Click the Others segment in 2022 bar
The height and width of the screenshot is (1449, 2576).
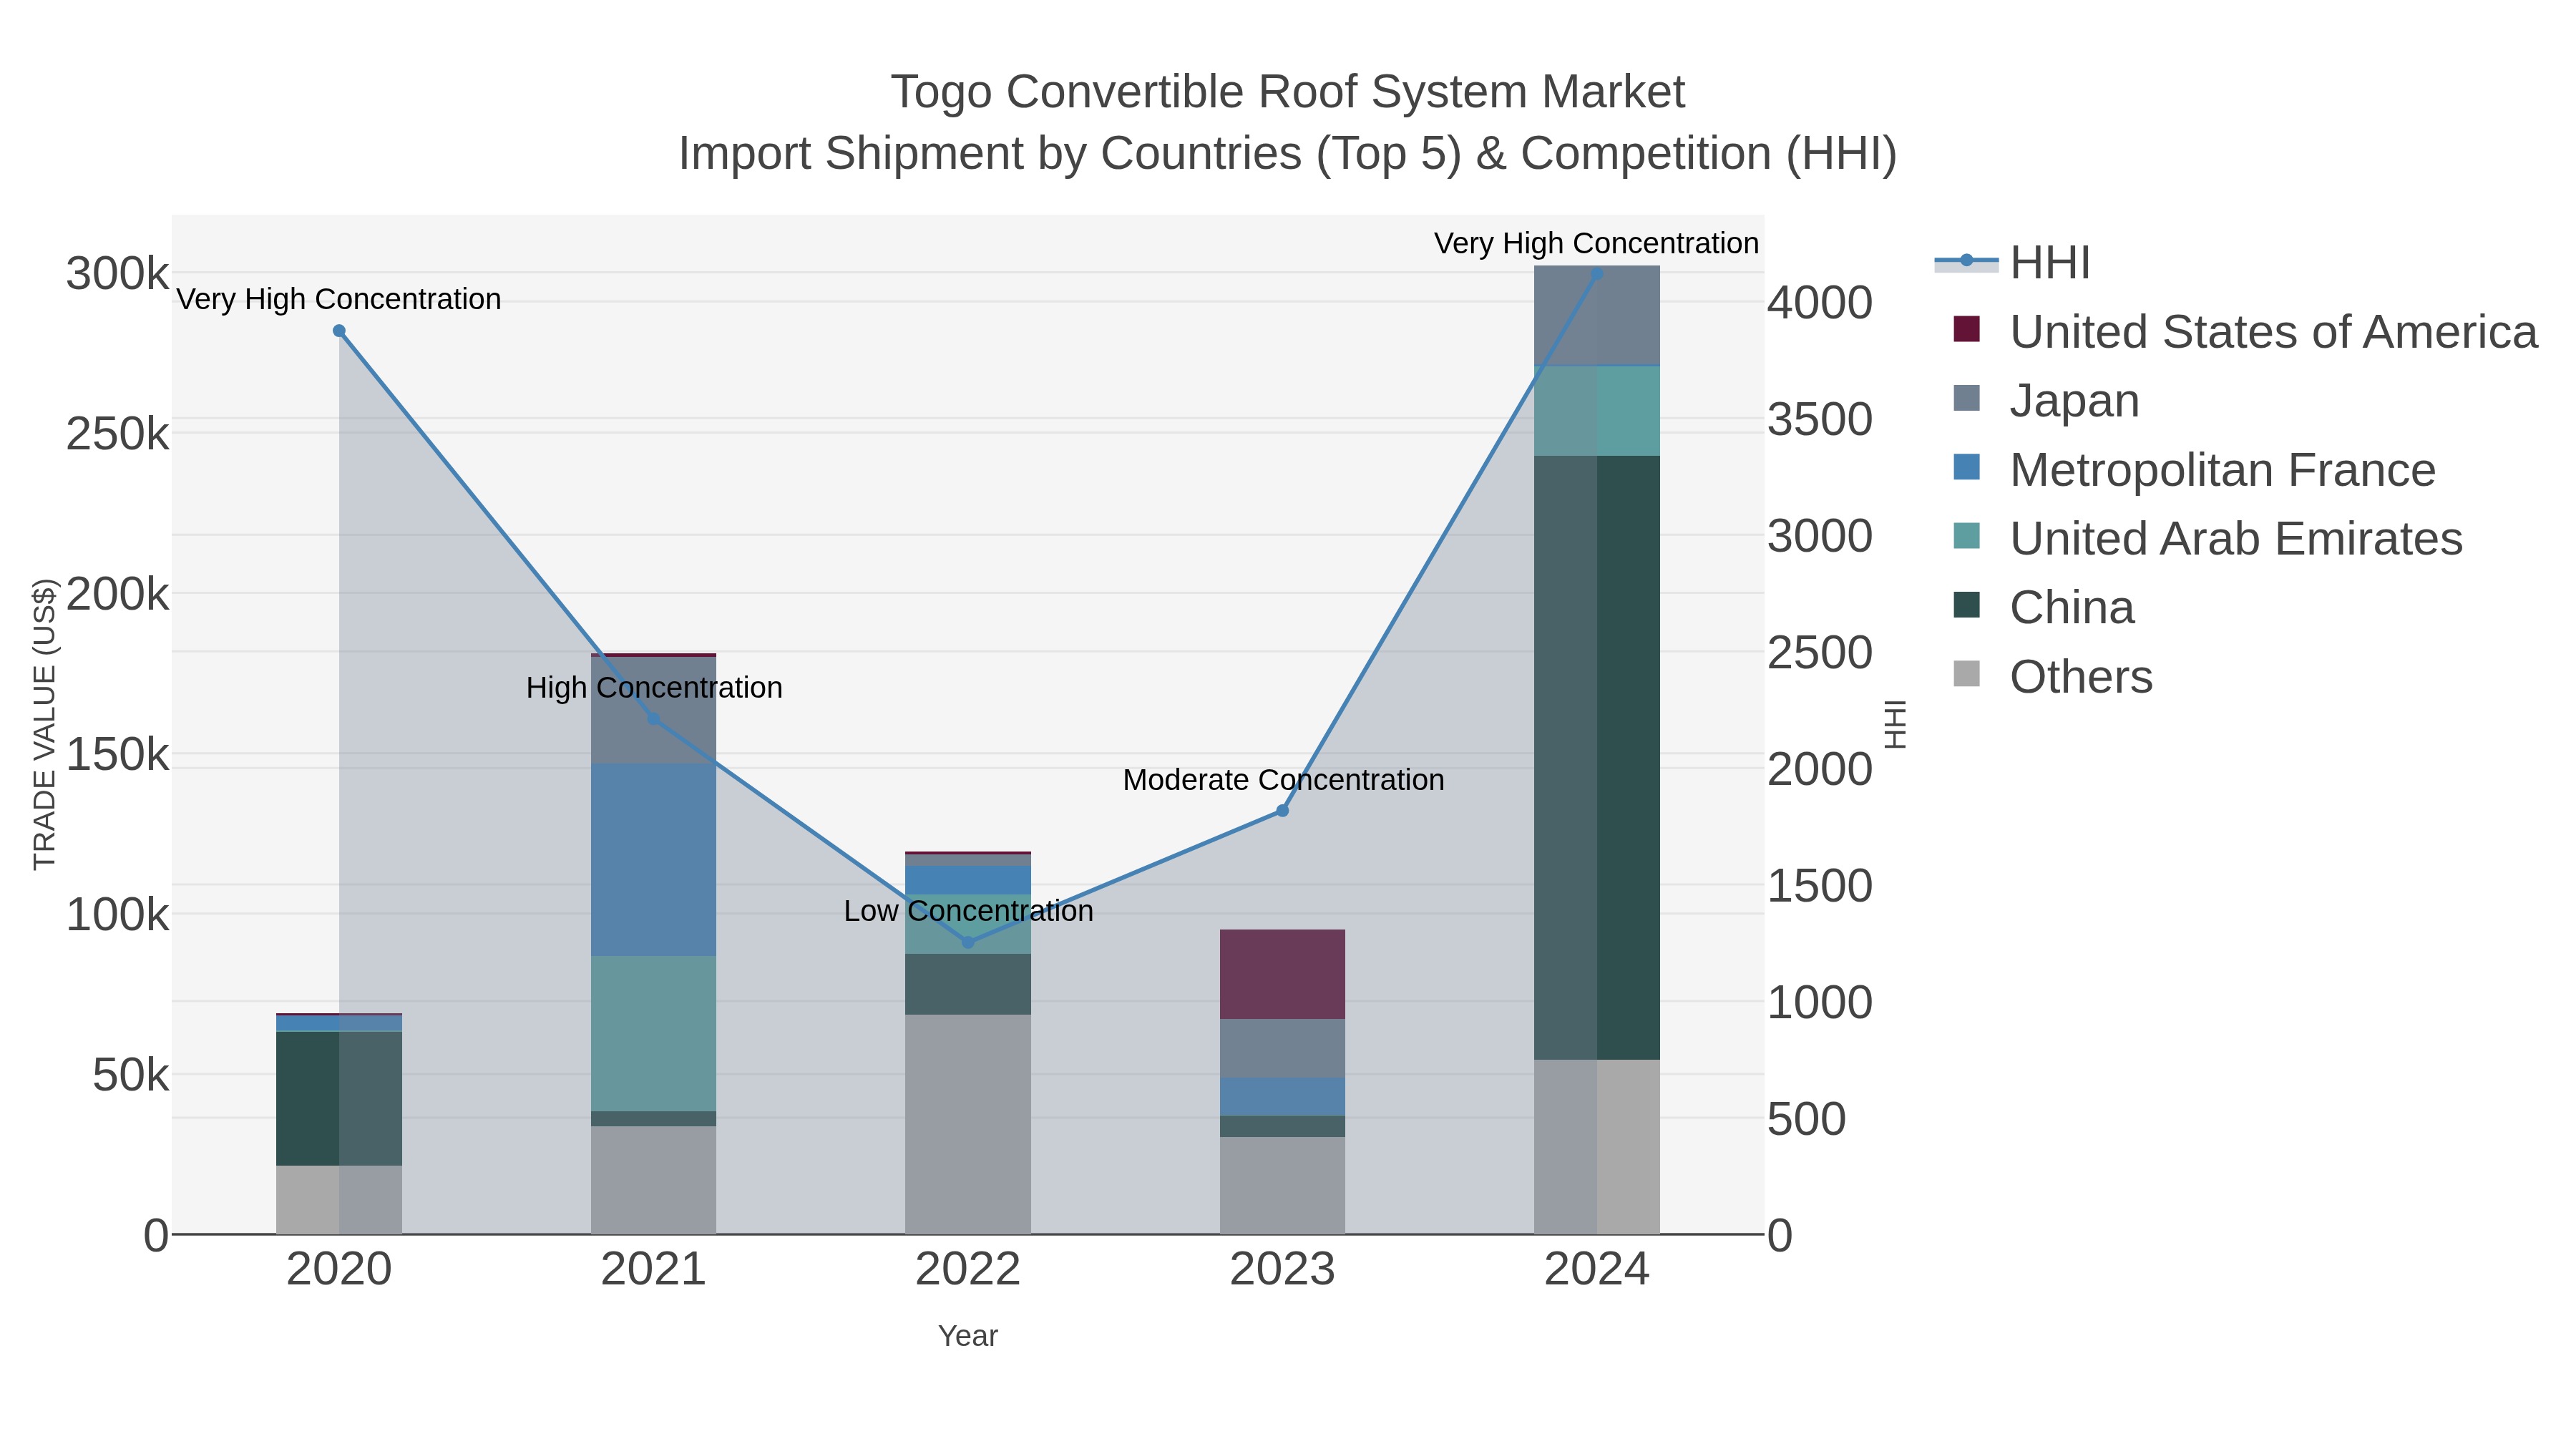[968, 1125]
